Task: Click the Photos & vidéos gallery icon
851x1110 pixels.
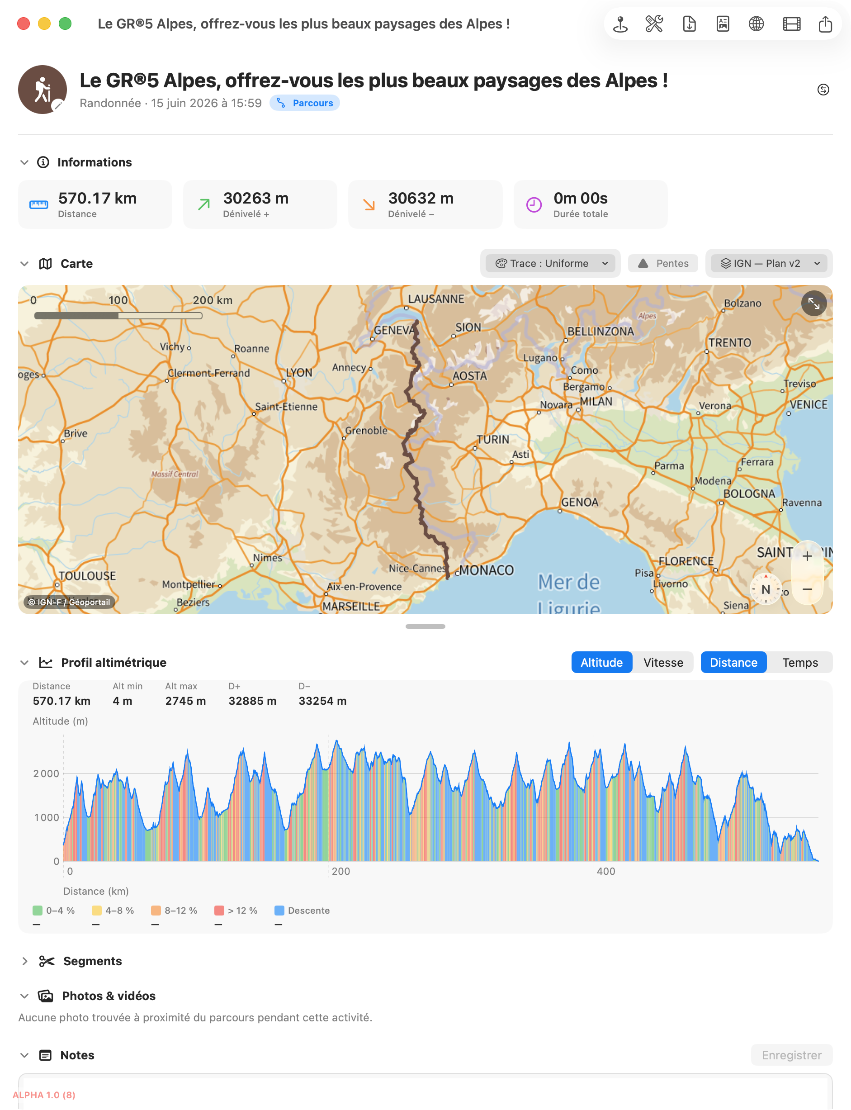Action: click(46, 996)
